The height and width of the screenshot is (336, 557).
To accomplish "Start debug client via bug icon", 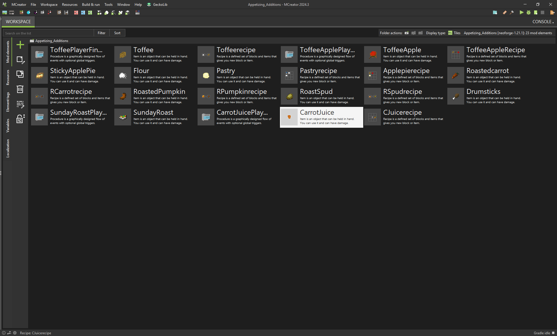I will tap(529, 12).
